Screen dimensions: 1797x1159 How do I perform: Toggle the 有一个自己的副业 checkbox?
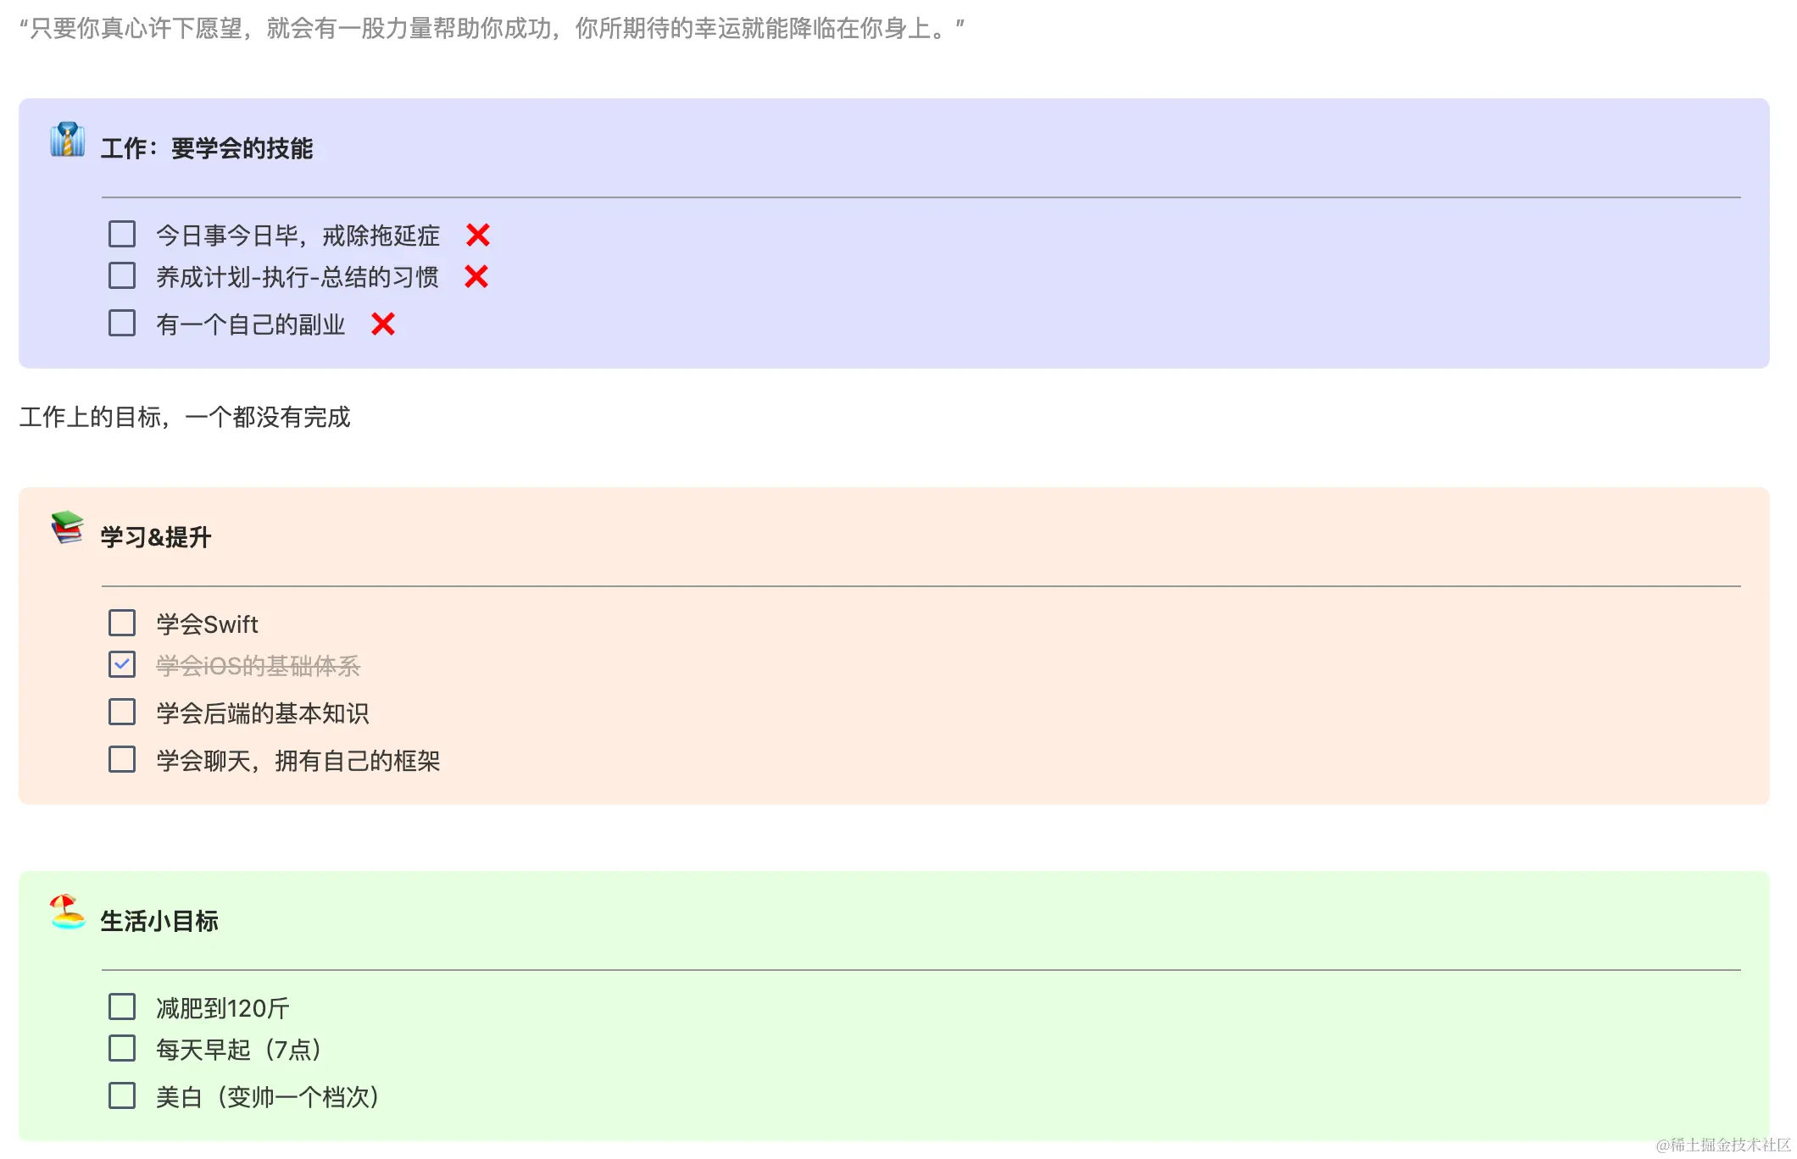tap(122, 323)
